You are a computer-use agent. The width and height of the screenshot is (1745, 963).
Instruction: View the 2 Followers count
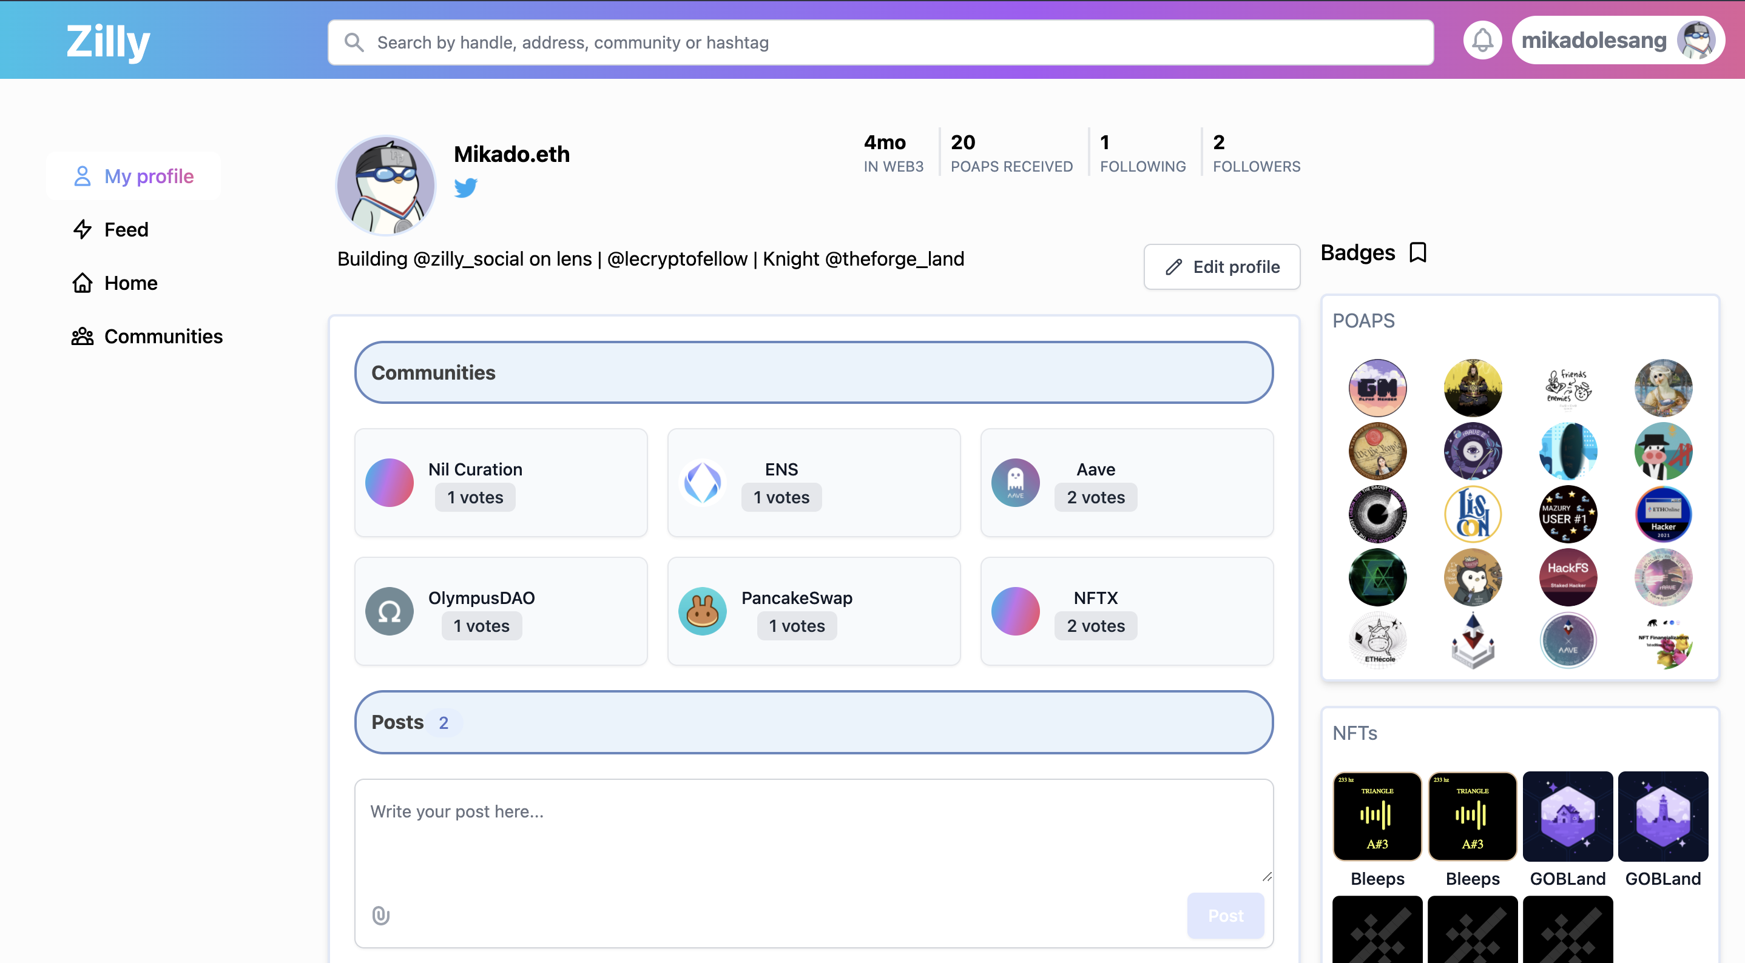(x=1257, y=152)
